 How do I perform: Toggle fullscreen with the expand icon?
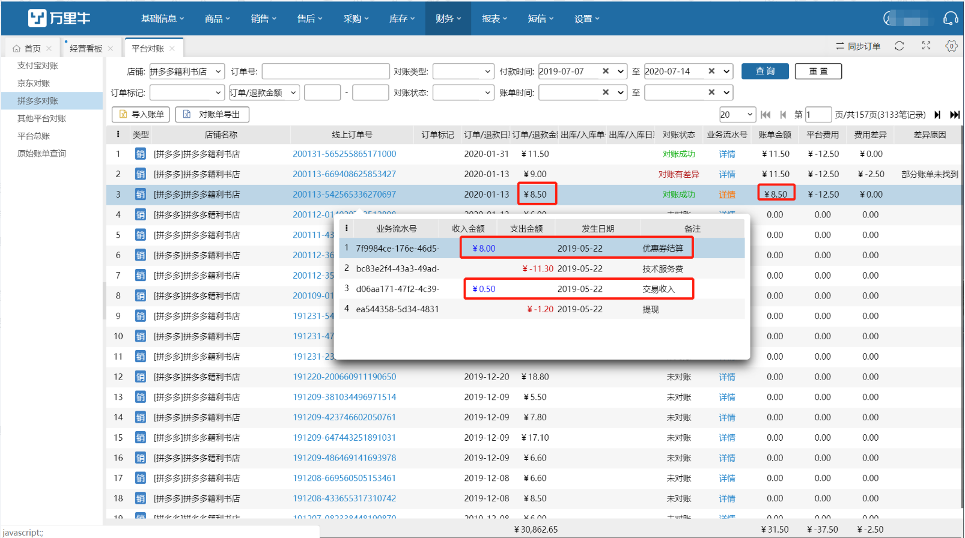926,46
